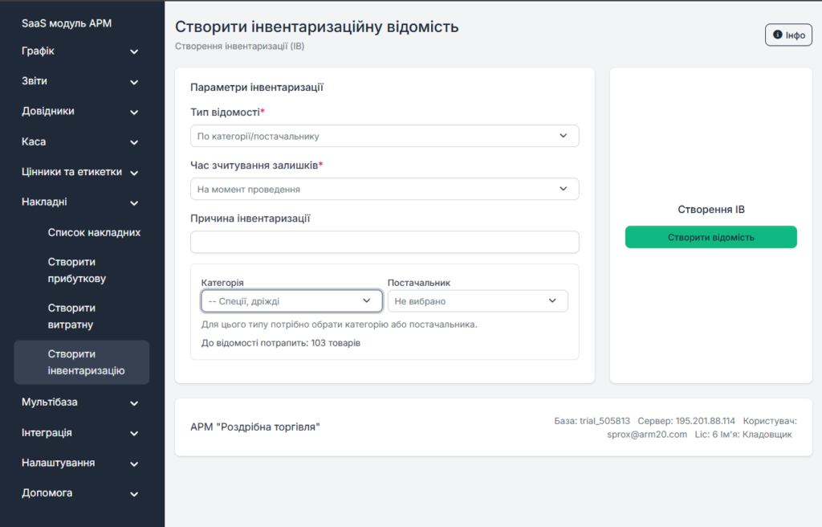The height and width of the screenshot is (527, 822).
Task: Expand the Допомога sidebar section
Action: tap(80, 493)
